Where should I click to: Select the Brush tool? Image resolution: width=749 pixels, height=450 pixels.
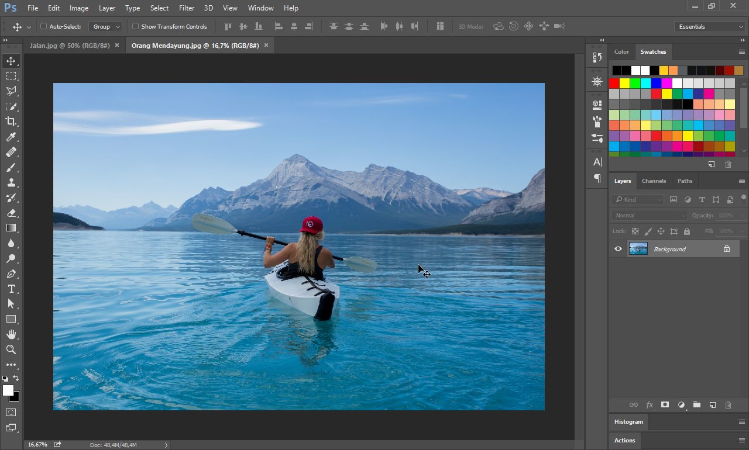pyautogui.click(x=11, y=167)
